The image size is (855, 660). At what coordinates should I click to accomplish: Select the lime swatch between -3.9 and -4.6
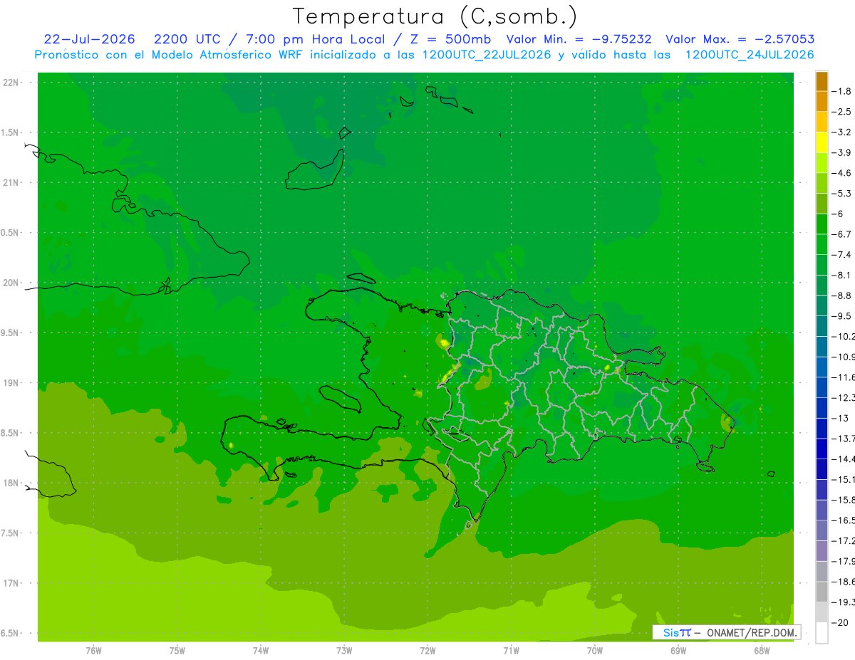point(822,163)
